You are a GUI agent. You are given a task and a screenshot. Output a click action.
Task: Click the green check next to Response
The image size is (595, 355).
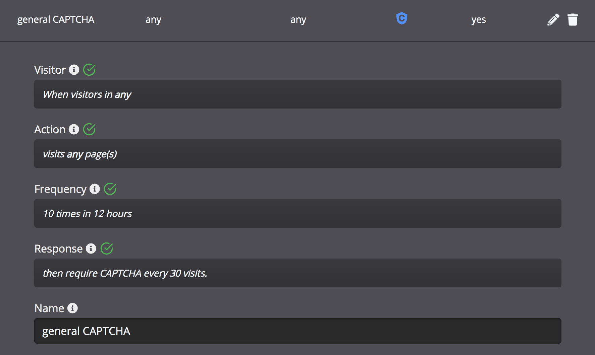click(x=107, y=248)
